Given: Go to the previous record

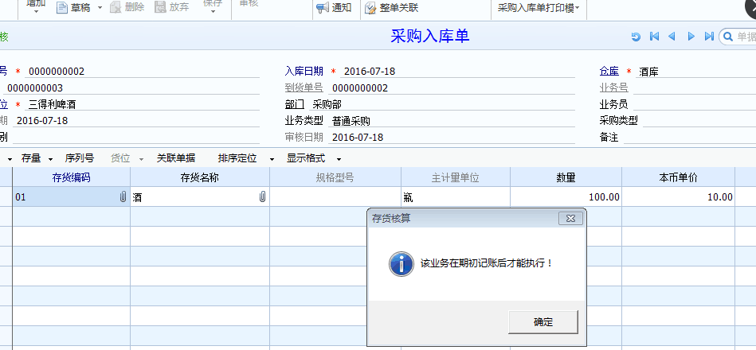Looking at the screenshot, I should point(672,37).
